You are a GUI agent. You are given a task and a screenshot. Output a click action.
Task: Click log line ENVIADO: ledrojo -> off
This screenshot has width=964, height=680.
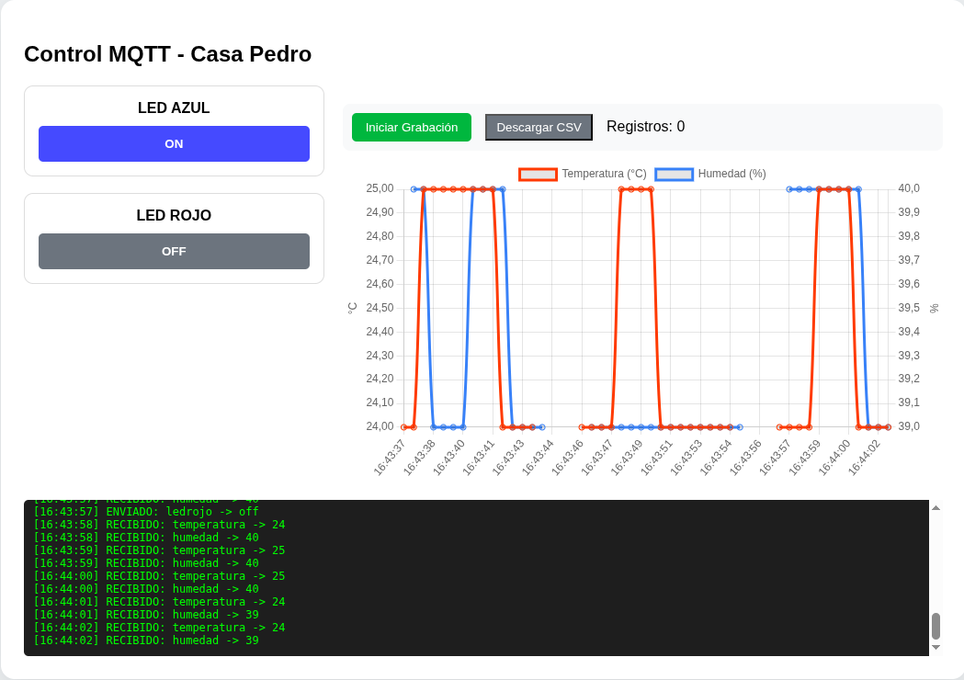(x=146, y=512)
